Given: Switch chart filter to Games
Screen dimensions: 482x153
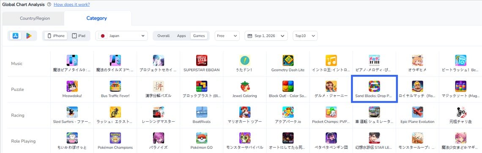Looking at the screenshot, I should pyautogui.click(x=199, y=36).
